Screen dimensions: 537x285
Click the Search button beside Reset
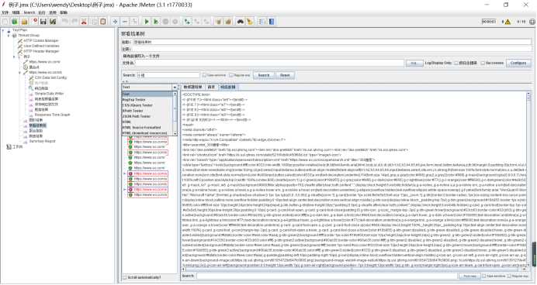(264, 75)
